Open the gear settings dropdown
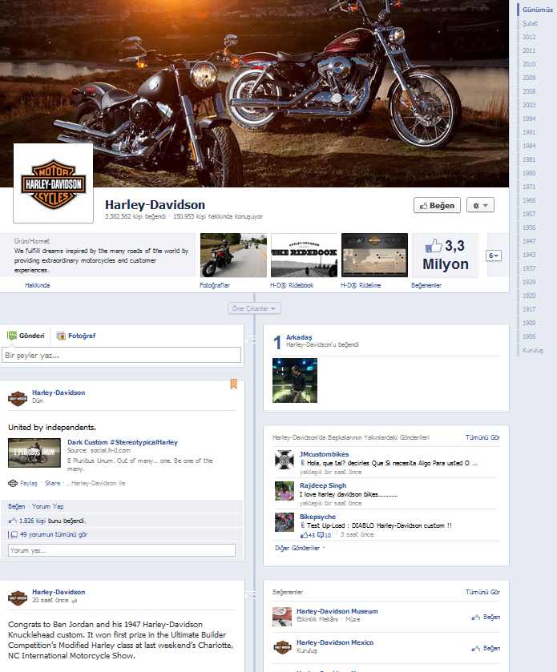 (480, 205)
